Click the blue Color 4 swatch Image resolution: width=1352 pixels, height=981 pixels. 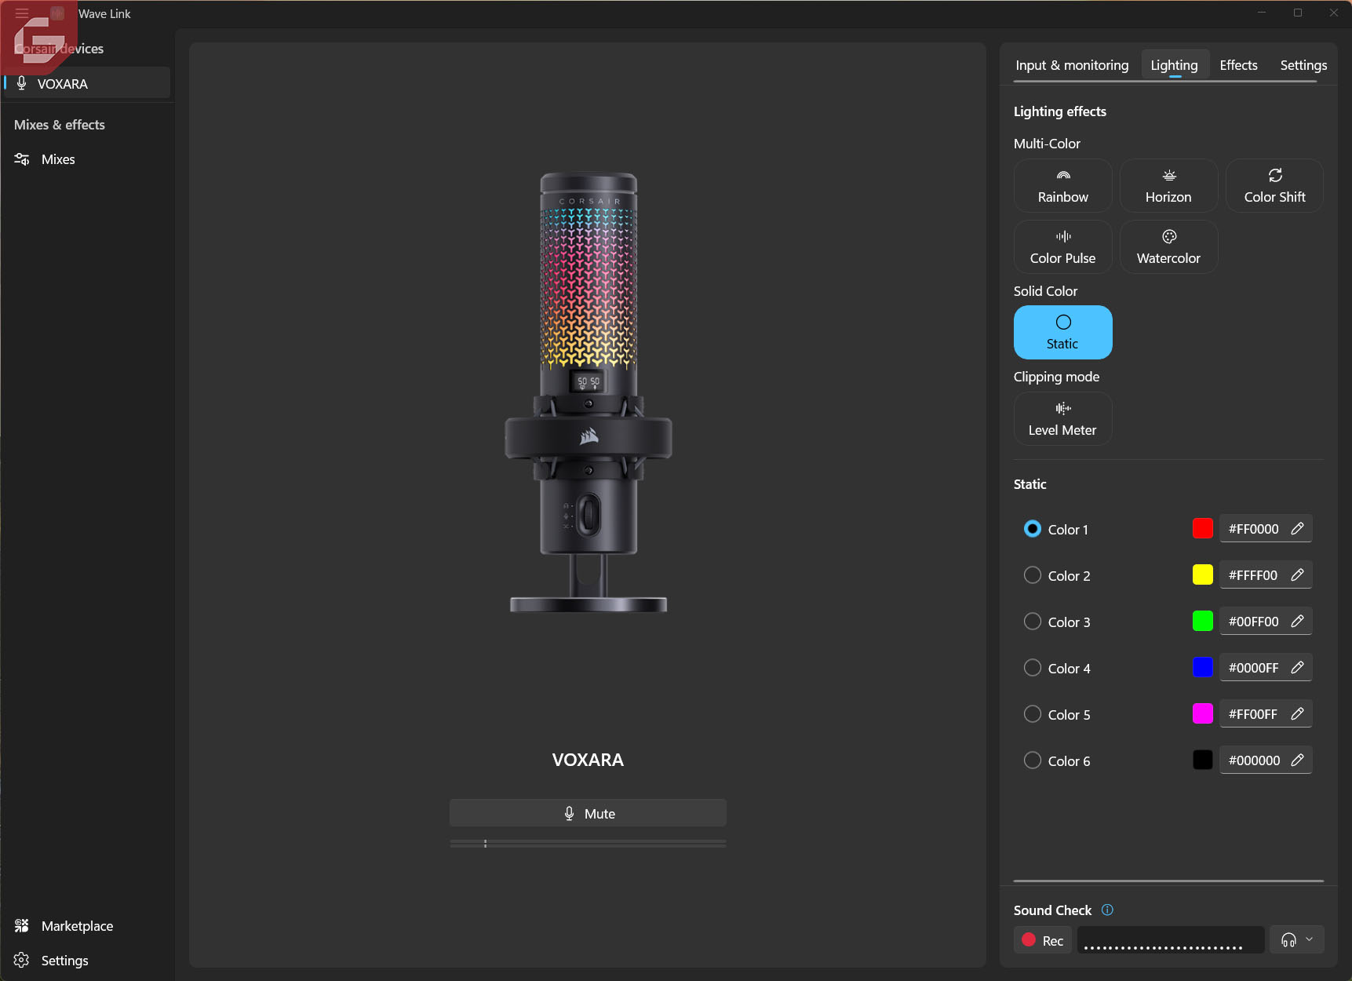coord(1202,668)
